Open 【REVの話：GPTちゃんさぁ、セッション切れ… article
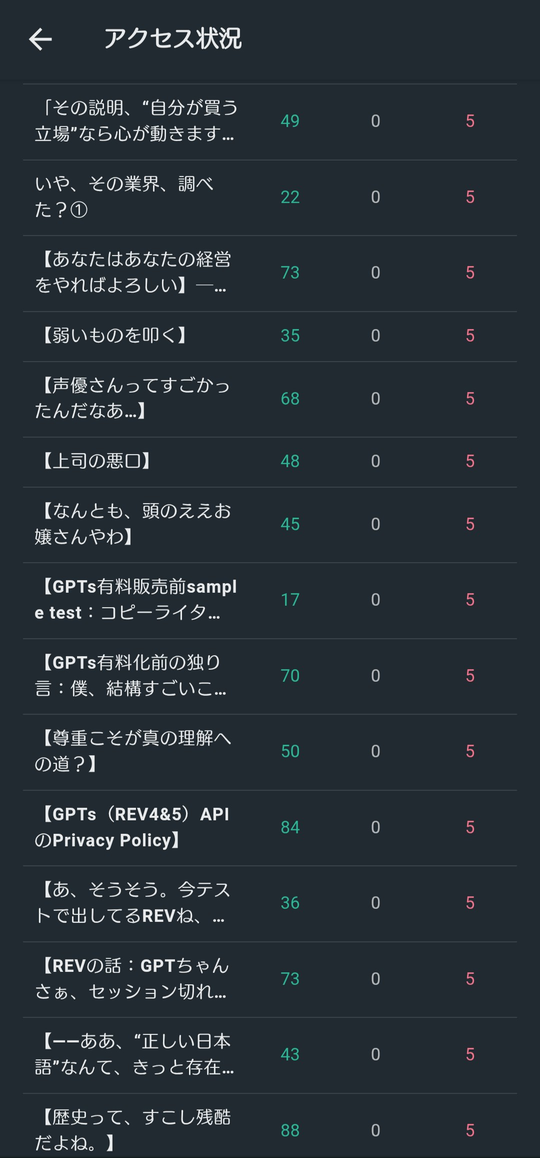Viewport: 540px width, 1158px height. click(x=132, y=979)
